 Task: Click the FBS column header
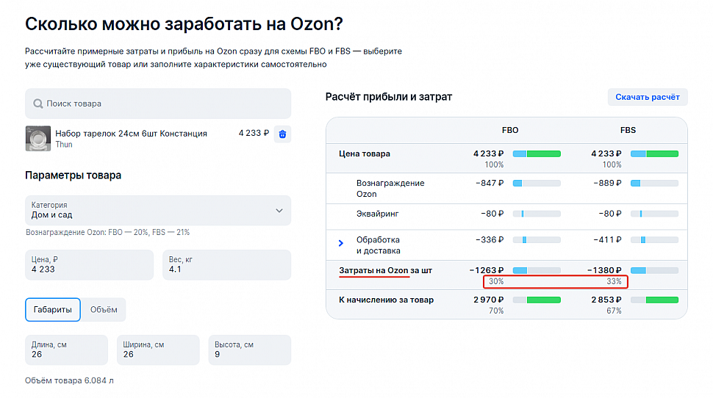628,130
